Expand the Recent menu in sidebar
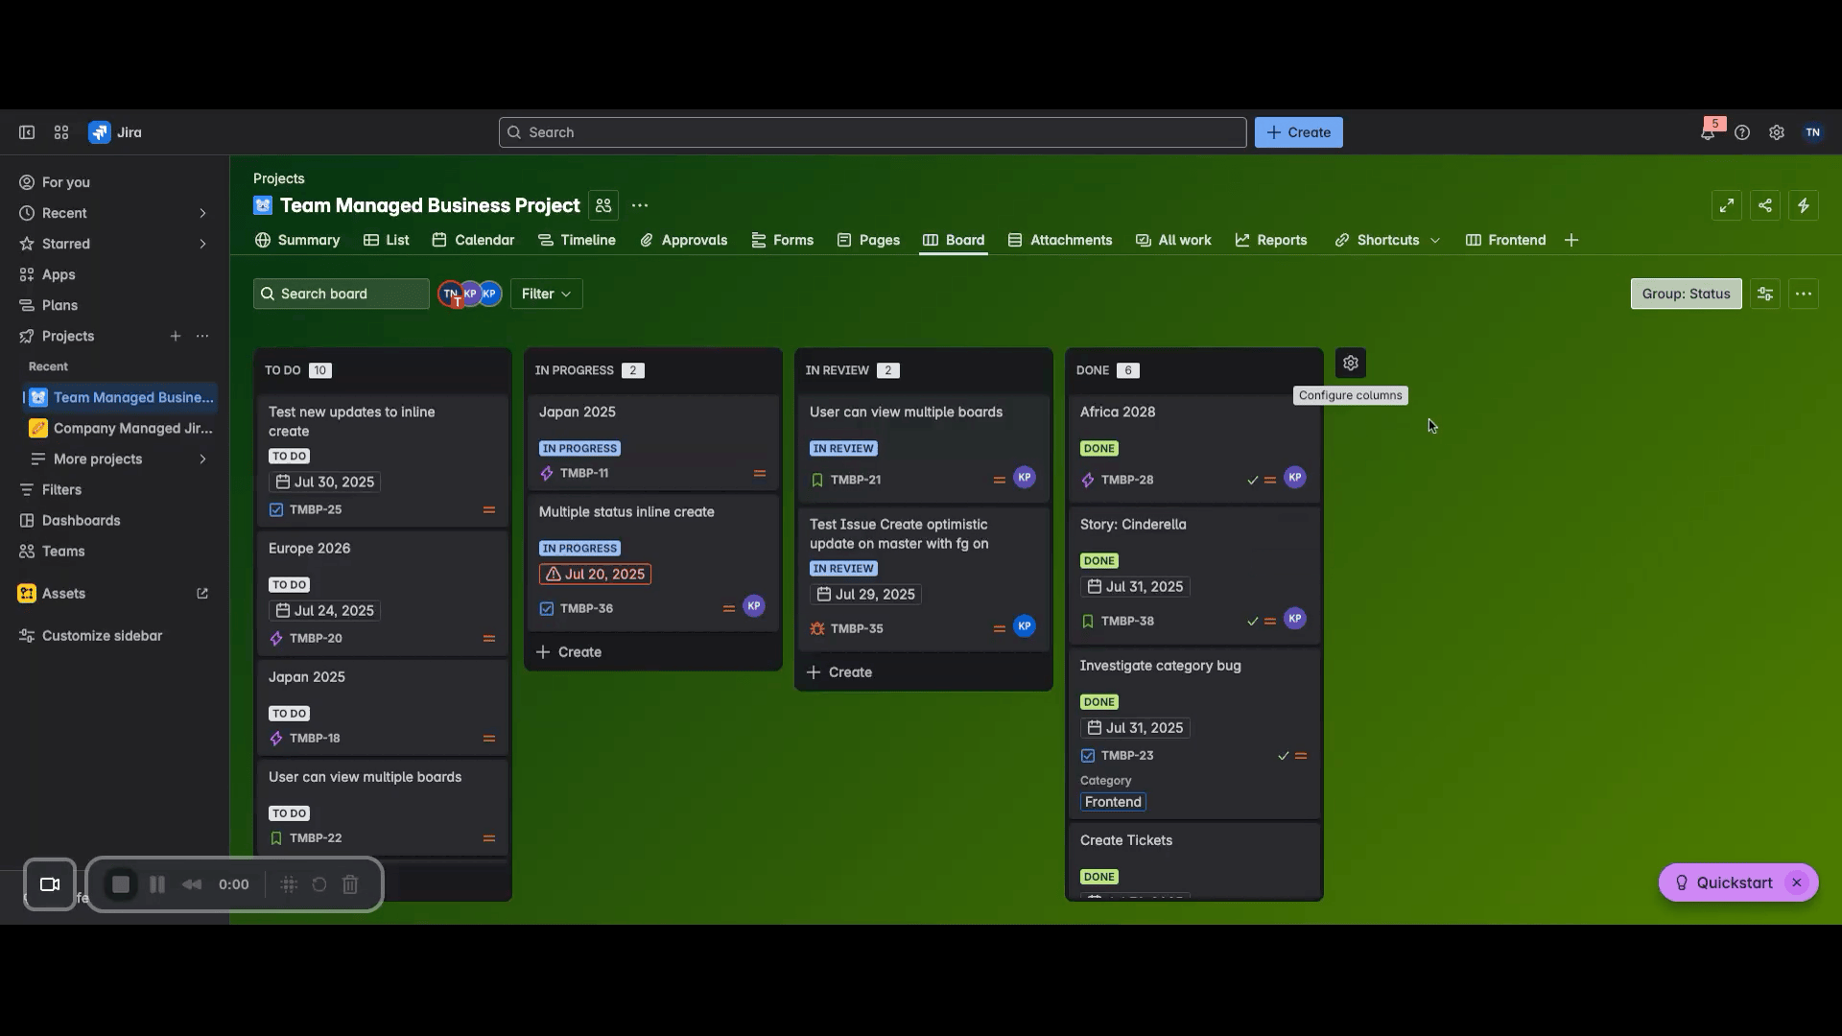The height and width of the screenshot is (1036, 1842). pos(202,213)
